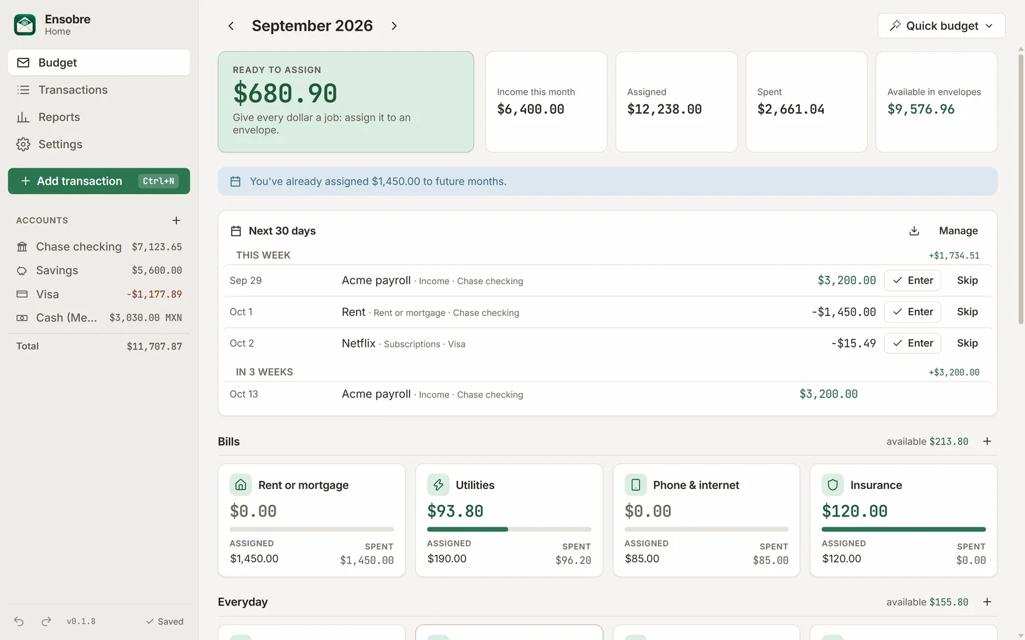Select the Savings account
The width and height of the screenshot is (1025, 640).
(99, 270)
